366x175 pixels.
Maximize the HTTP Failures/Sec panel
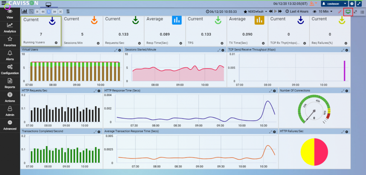343,132
